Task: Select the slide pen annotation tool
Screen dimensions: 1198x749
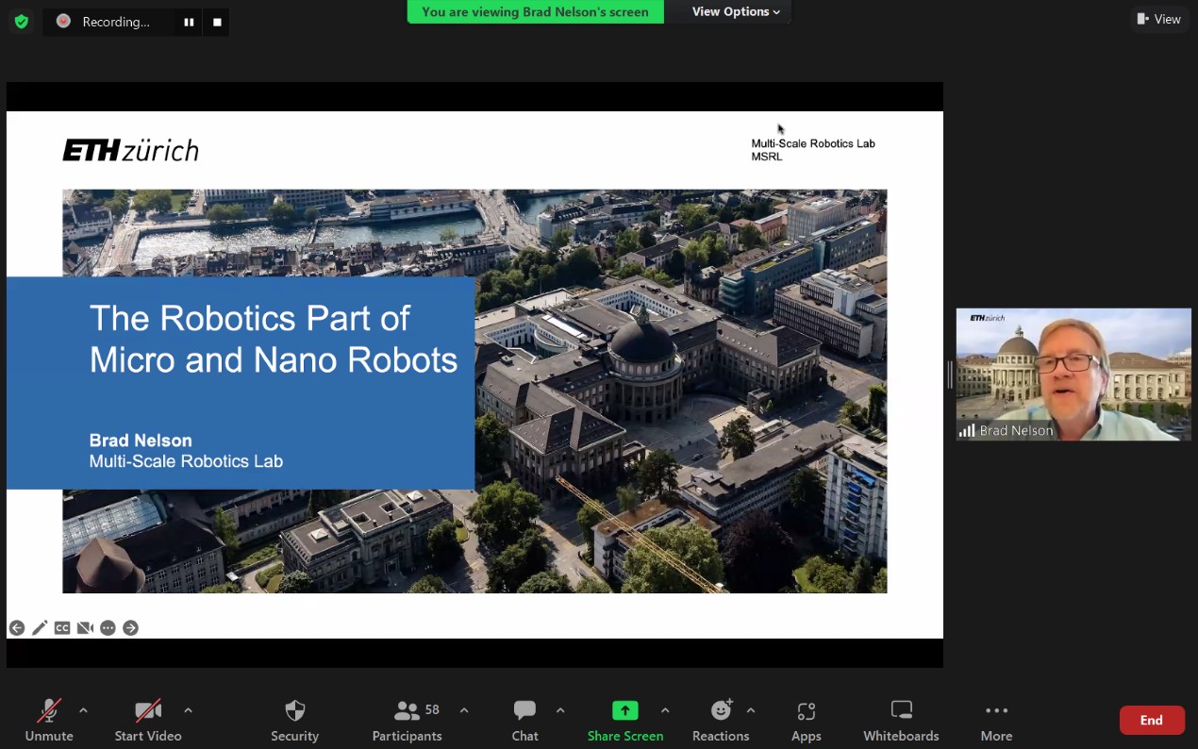Action: (x=40, y=628)
